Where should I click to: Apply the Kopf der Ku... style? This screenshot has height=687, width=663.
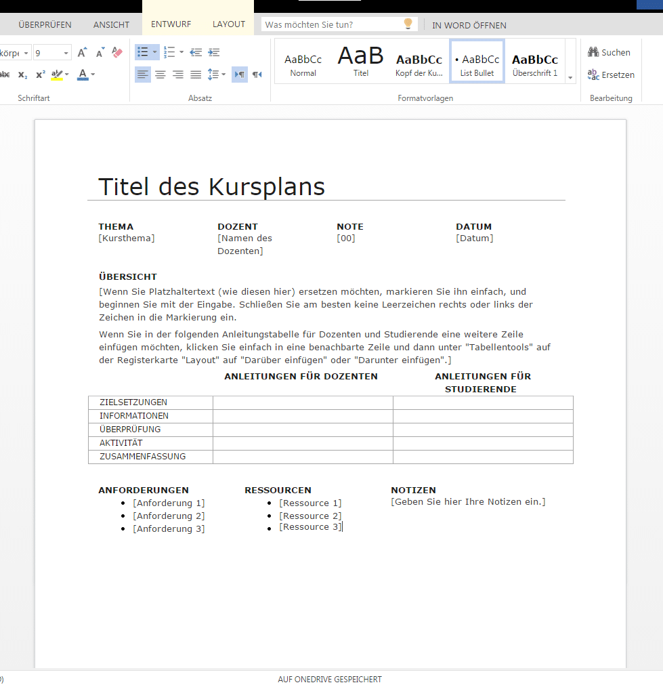(419, 62)
